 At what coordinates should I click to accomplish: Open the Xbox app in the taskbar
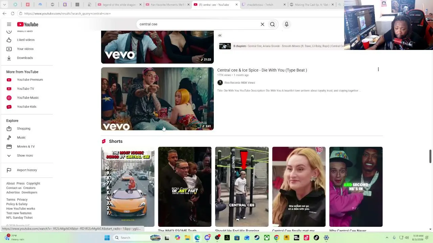267,238
